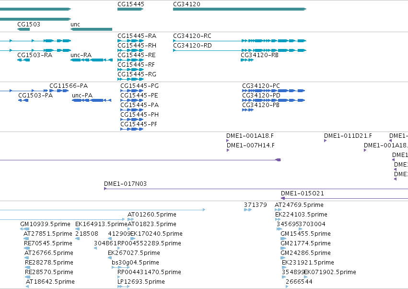The image size is (408, 289).
Task: Select the RE28278.5prime EST glyph
Action: point(28,267)
